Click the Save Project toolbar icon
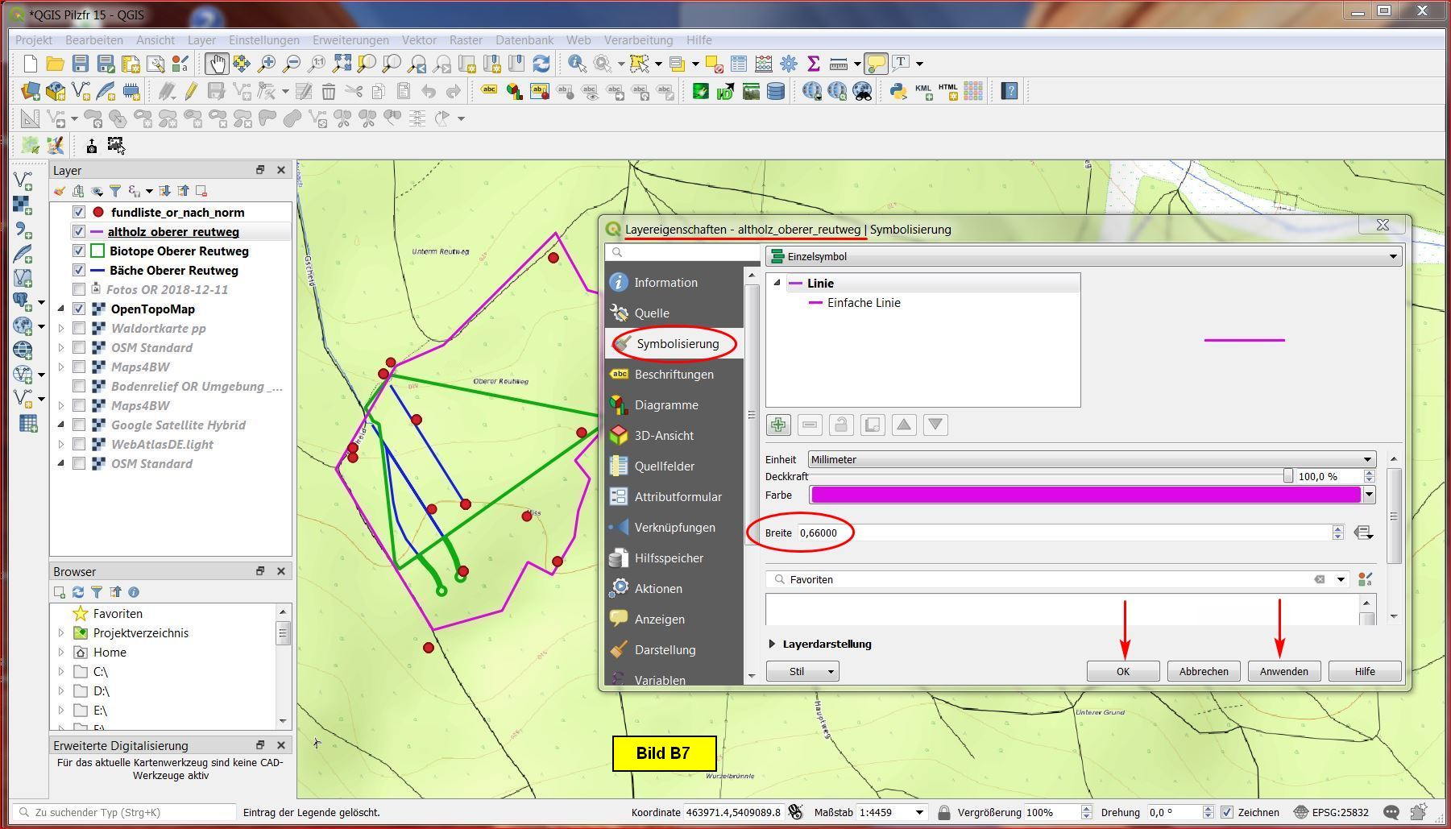This screenshot has height=829, width=1451. click(80, 64)
